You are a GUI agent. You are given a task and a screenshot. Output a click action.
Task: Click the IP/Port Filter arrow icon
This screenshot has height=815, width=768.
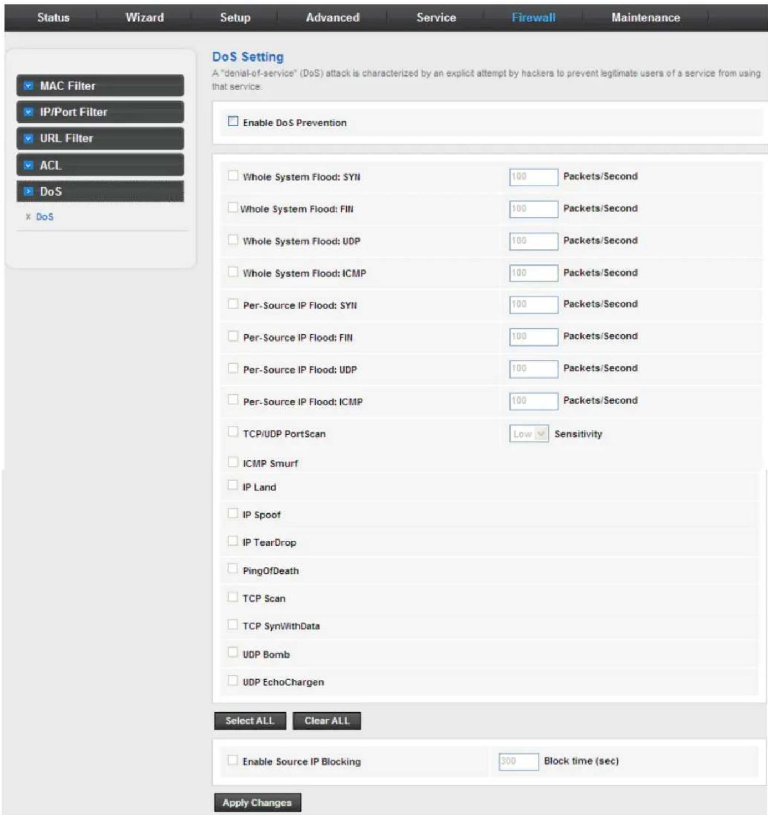[29, 112]
